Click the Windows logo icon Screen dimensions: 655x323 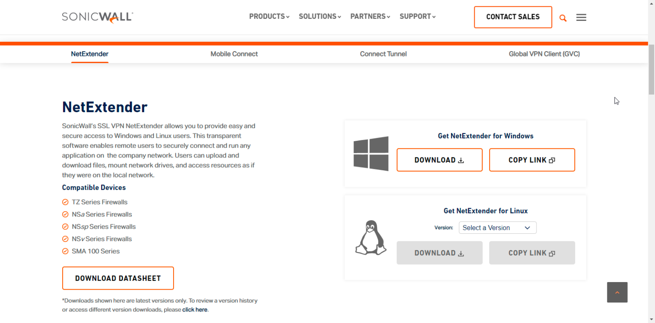coord(371,154)
